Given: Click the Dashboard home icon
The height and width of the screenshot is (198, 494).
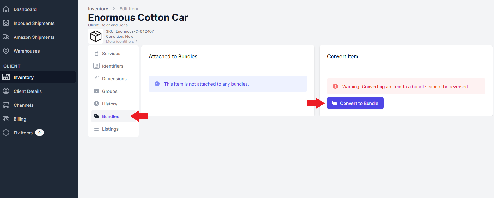Looking at the screenshot, I should coord(6,9).
